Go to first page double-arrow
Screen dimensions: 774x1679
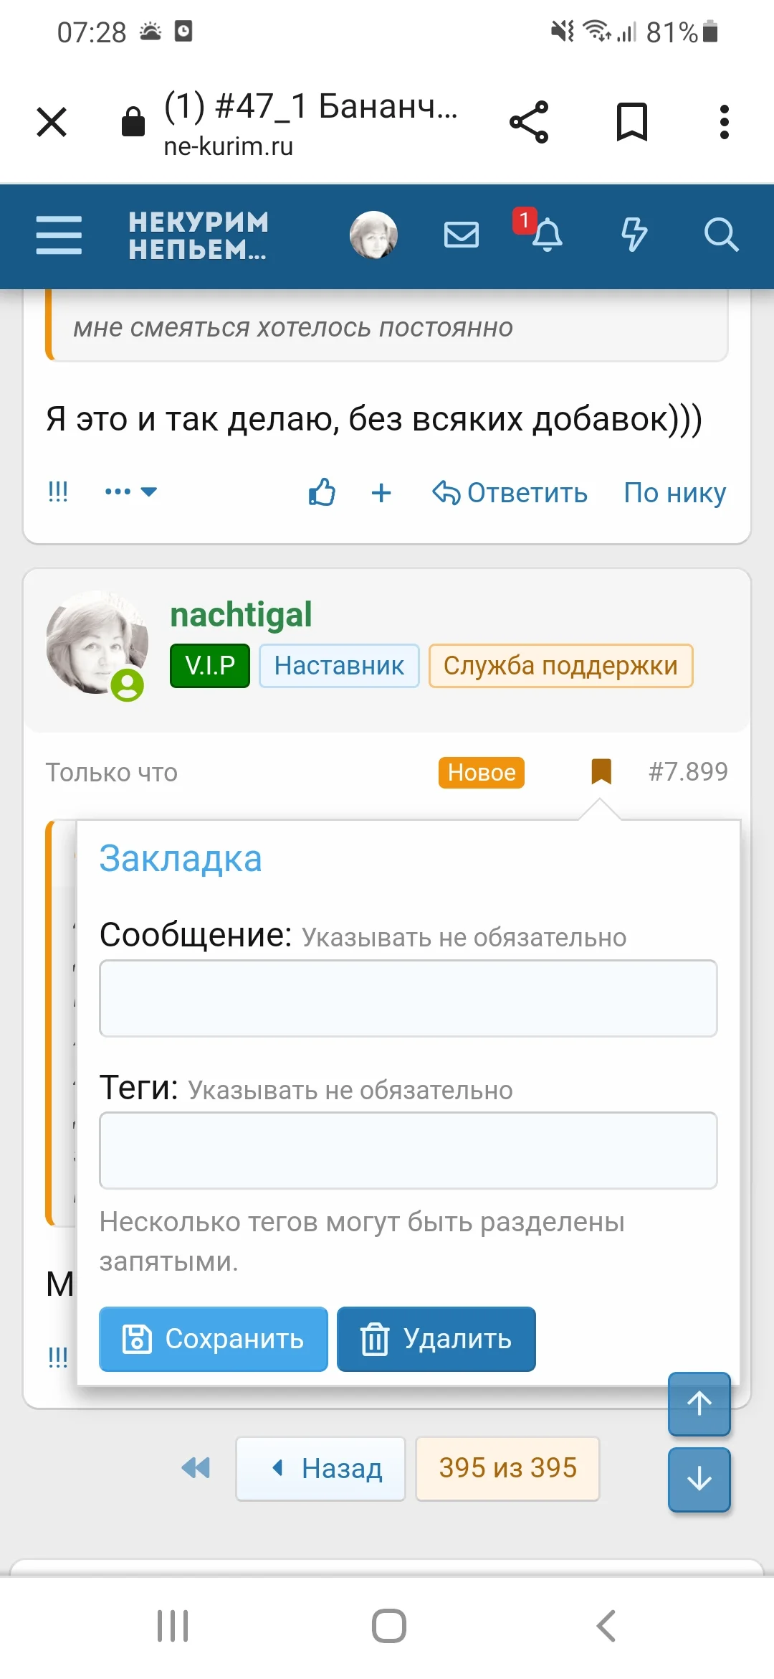coord(196,1468)
